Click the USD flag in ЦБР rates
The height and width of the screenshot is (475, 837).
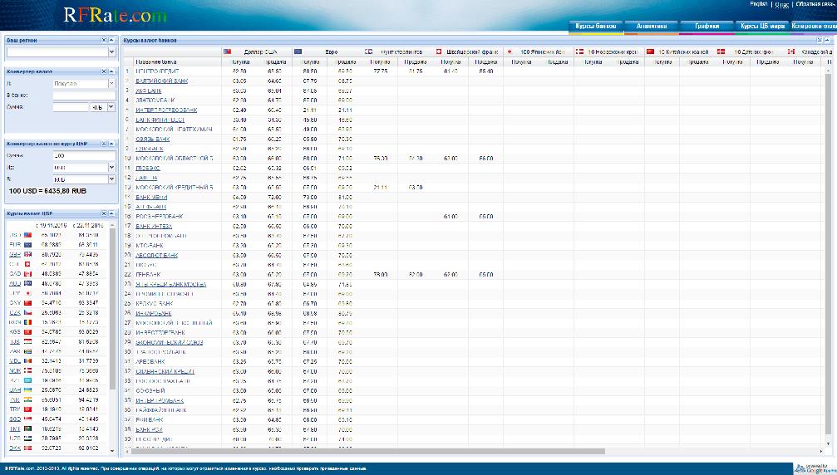point(27,235)
